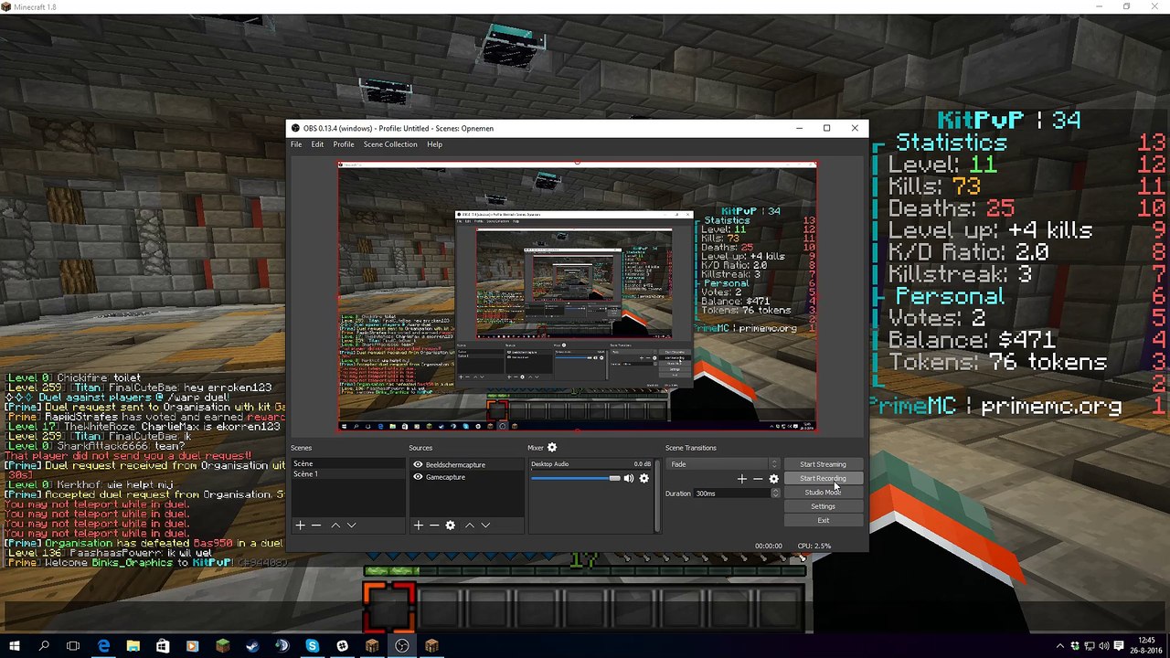
Task: Open the Mixer settings gear beside the Mixer label
Action: [551, 448]
